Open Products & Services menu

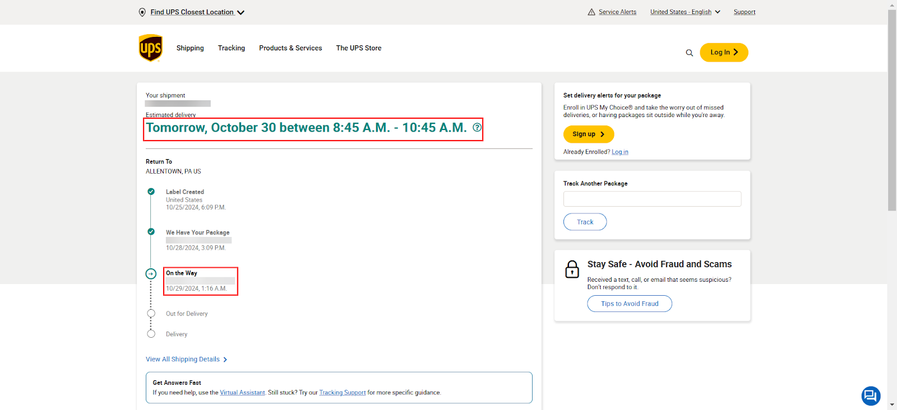(290, 48)
